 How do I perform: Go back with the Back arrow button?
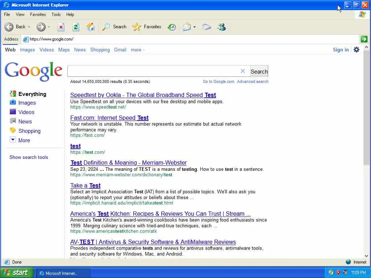click(x=9, y=27)
